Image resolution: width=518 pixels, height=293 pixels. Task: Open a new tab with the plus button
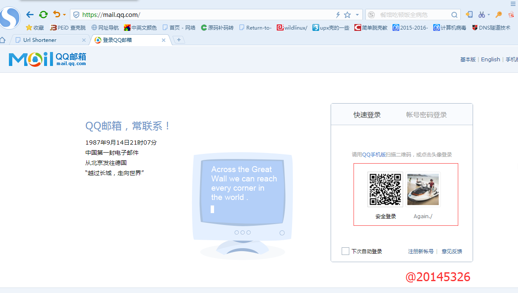pyautogui.click(x=179, y=40)
